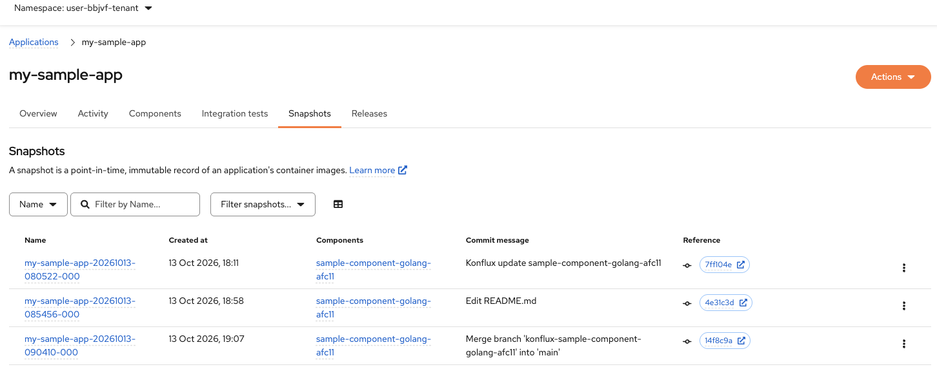Switch to the Activity tab
The width and height of the screenshot is (937, 376).
pos(93,113)
